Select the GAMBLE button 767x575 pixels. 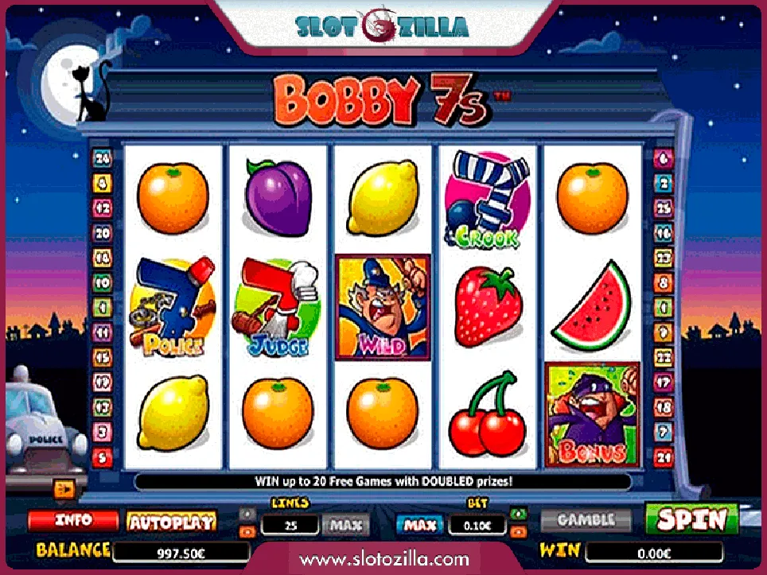[x=586, y=520]
